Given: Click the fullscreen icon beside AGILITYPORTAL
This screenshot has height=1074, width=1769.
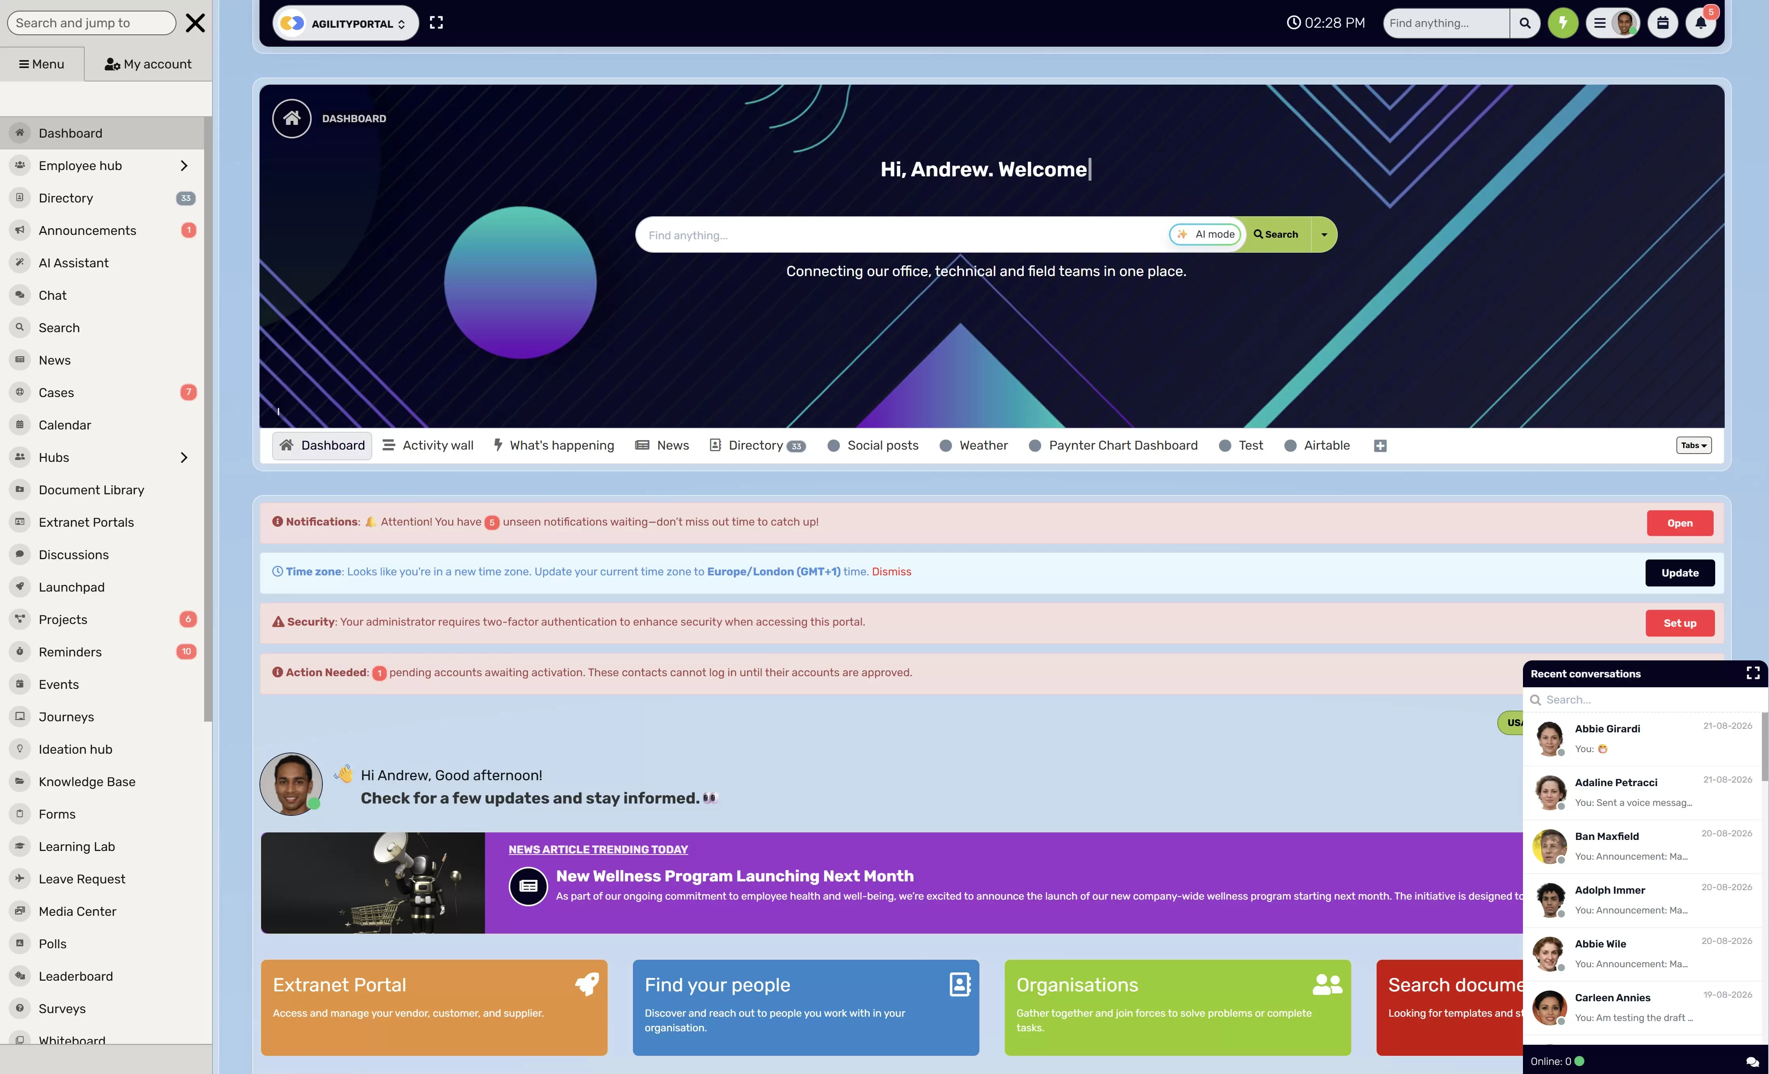Looking at the screenshot, I should coord(436,23).
